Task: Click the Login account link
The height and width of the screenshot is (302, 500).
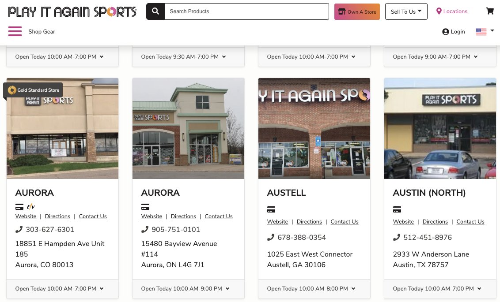Action: click(x=454, y=31)
